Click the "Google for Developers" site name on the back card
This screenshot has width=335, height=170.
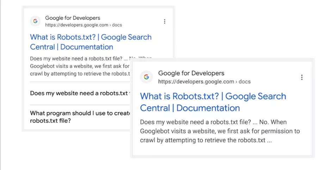(x=73, y=18)
